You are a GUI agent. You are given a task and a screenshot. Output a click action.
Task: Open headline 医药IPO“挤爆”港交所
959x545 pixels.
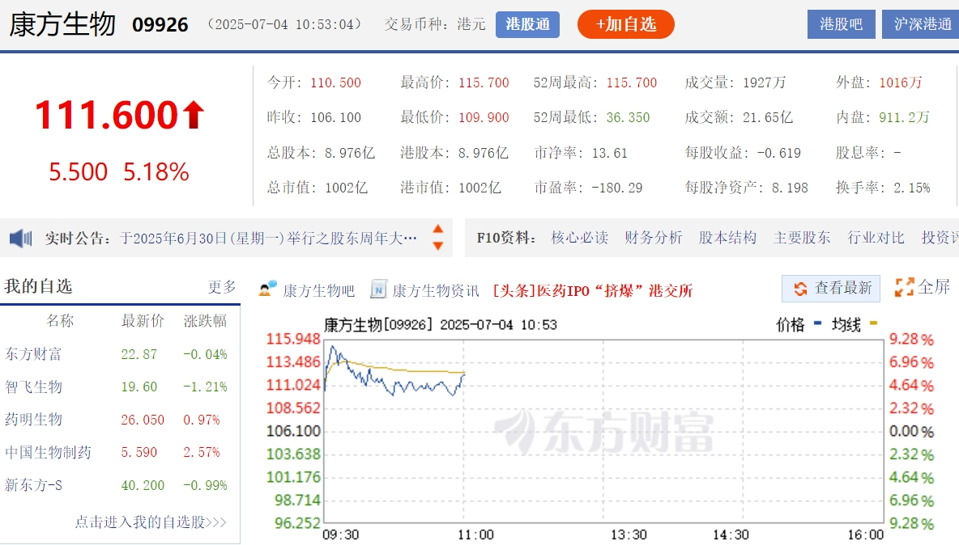pos(593,290)
